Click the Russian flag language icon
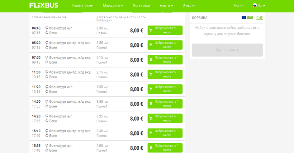The width and height of the screenshot is (294, 153). pyautogui.click(x=255, y=5)
